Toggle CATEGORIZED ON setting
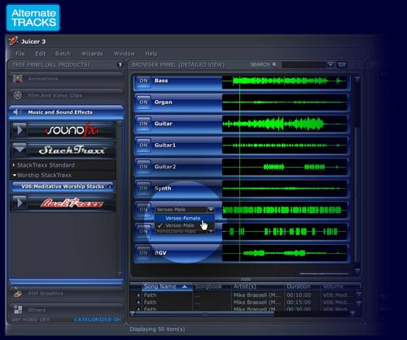This screenshot has height=340, width=407. click(x=98, y=320)
